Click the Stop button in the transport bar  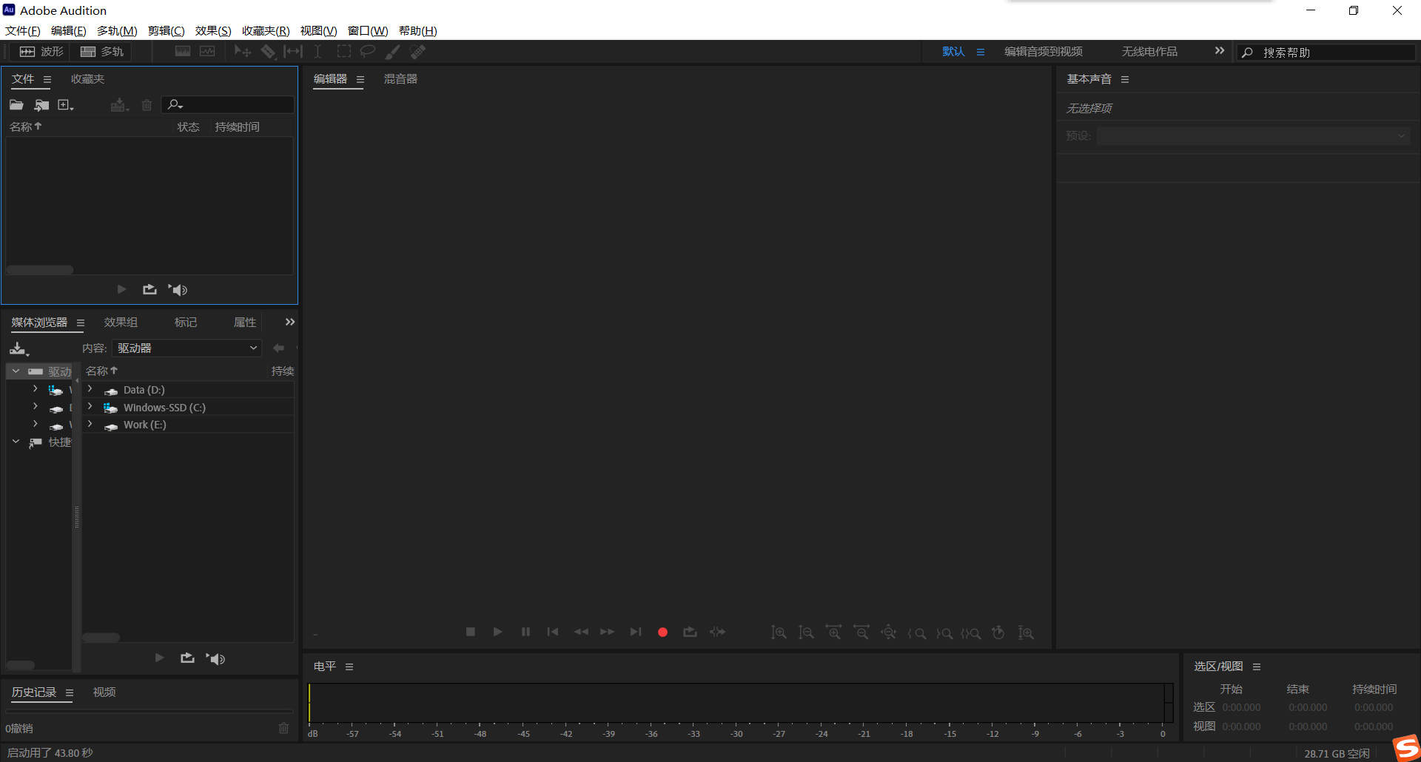(x=470, y=632)
